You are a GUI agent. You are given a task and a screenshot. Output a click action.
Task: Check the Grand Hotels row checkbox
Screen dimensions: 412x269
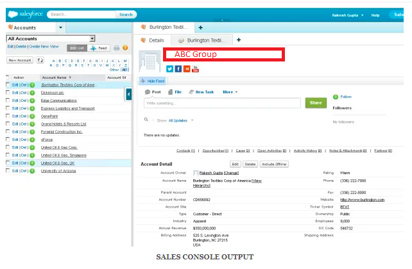pos(8,124)
